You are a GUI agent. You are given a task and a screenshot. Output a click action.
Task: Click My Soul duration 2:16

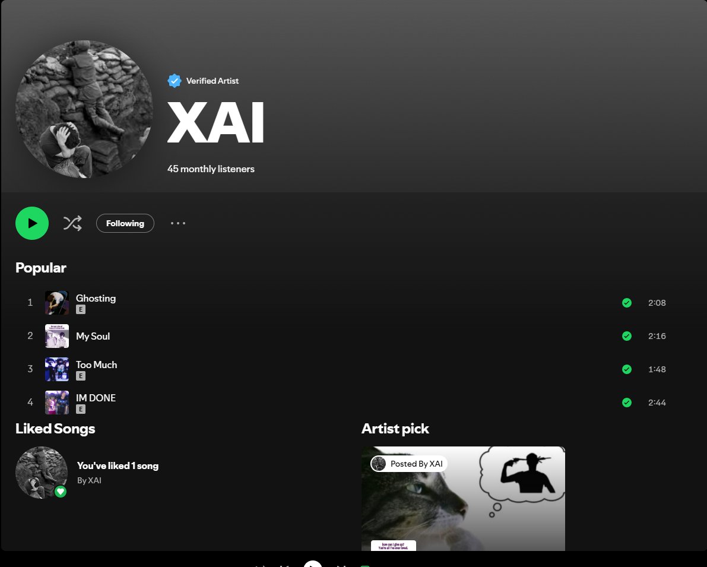coord(657,336)
